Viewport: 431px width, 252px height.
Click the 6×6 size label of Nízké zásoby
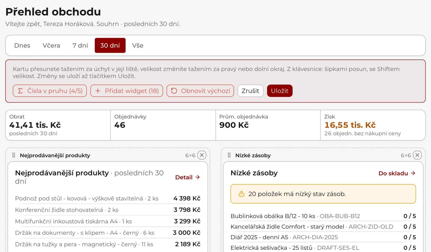pos(406,155)
